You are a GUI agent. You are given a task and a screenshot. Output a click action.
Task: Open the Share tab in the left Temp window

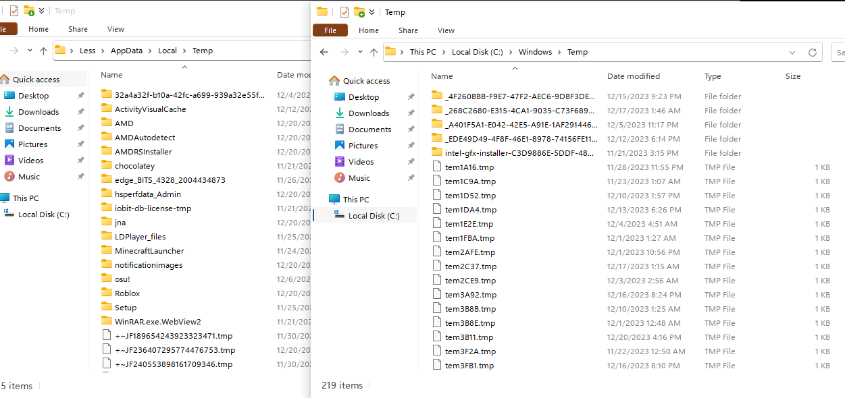pyautogui.click(x=78, y=29)
